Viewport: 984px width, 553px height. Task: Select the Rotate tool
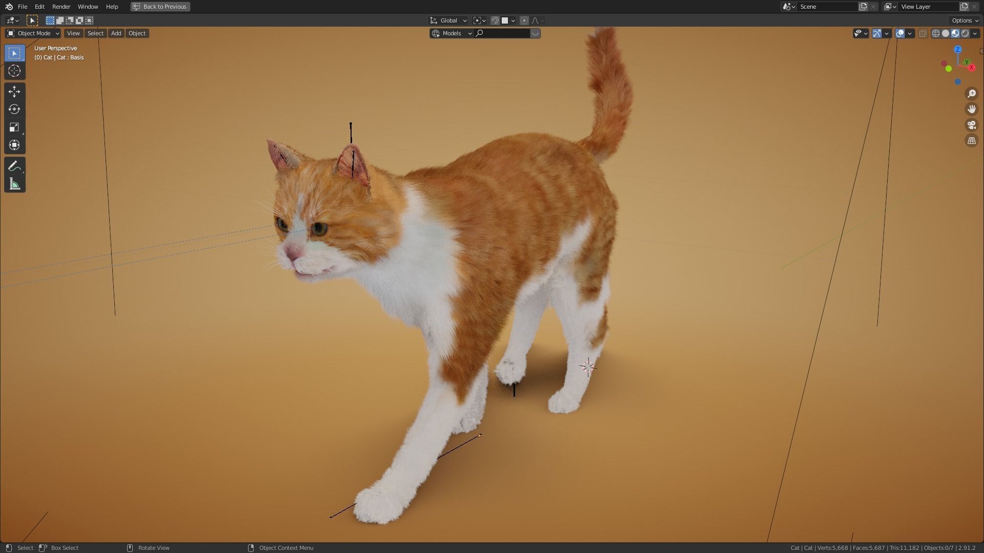click(14, 109)
